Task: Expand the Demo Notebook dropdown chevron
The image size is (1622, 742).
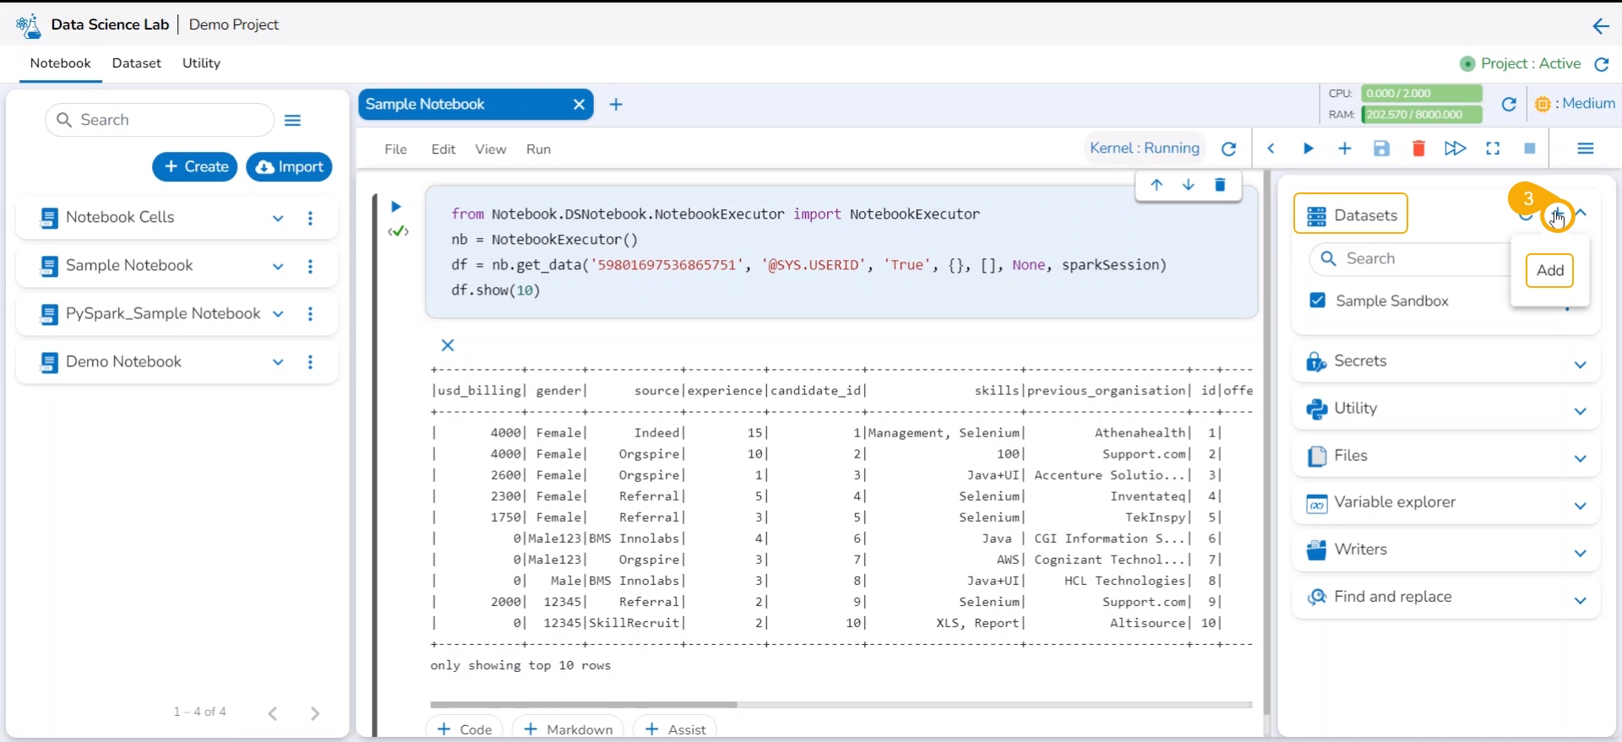Action: click(x=278, y=362)
